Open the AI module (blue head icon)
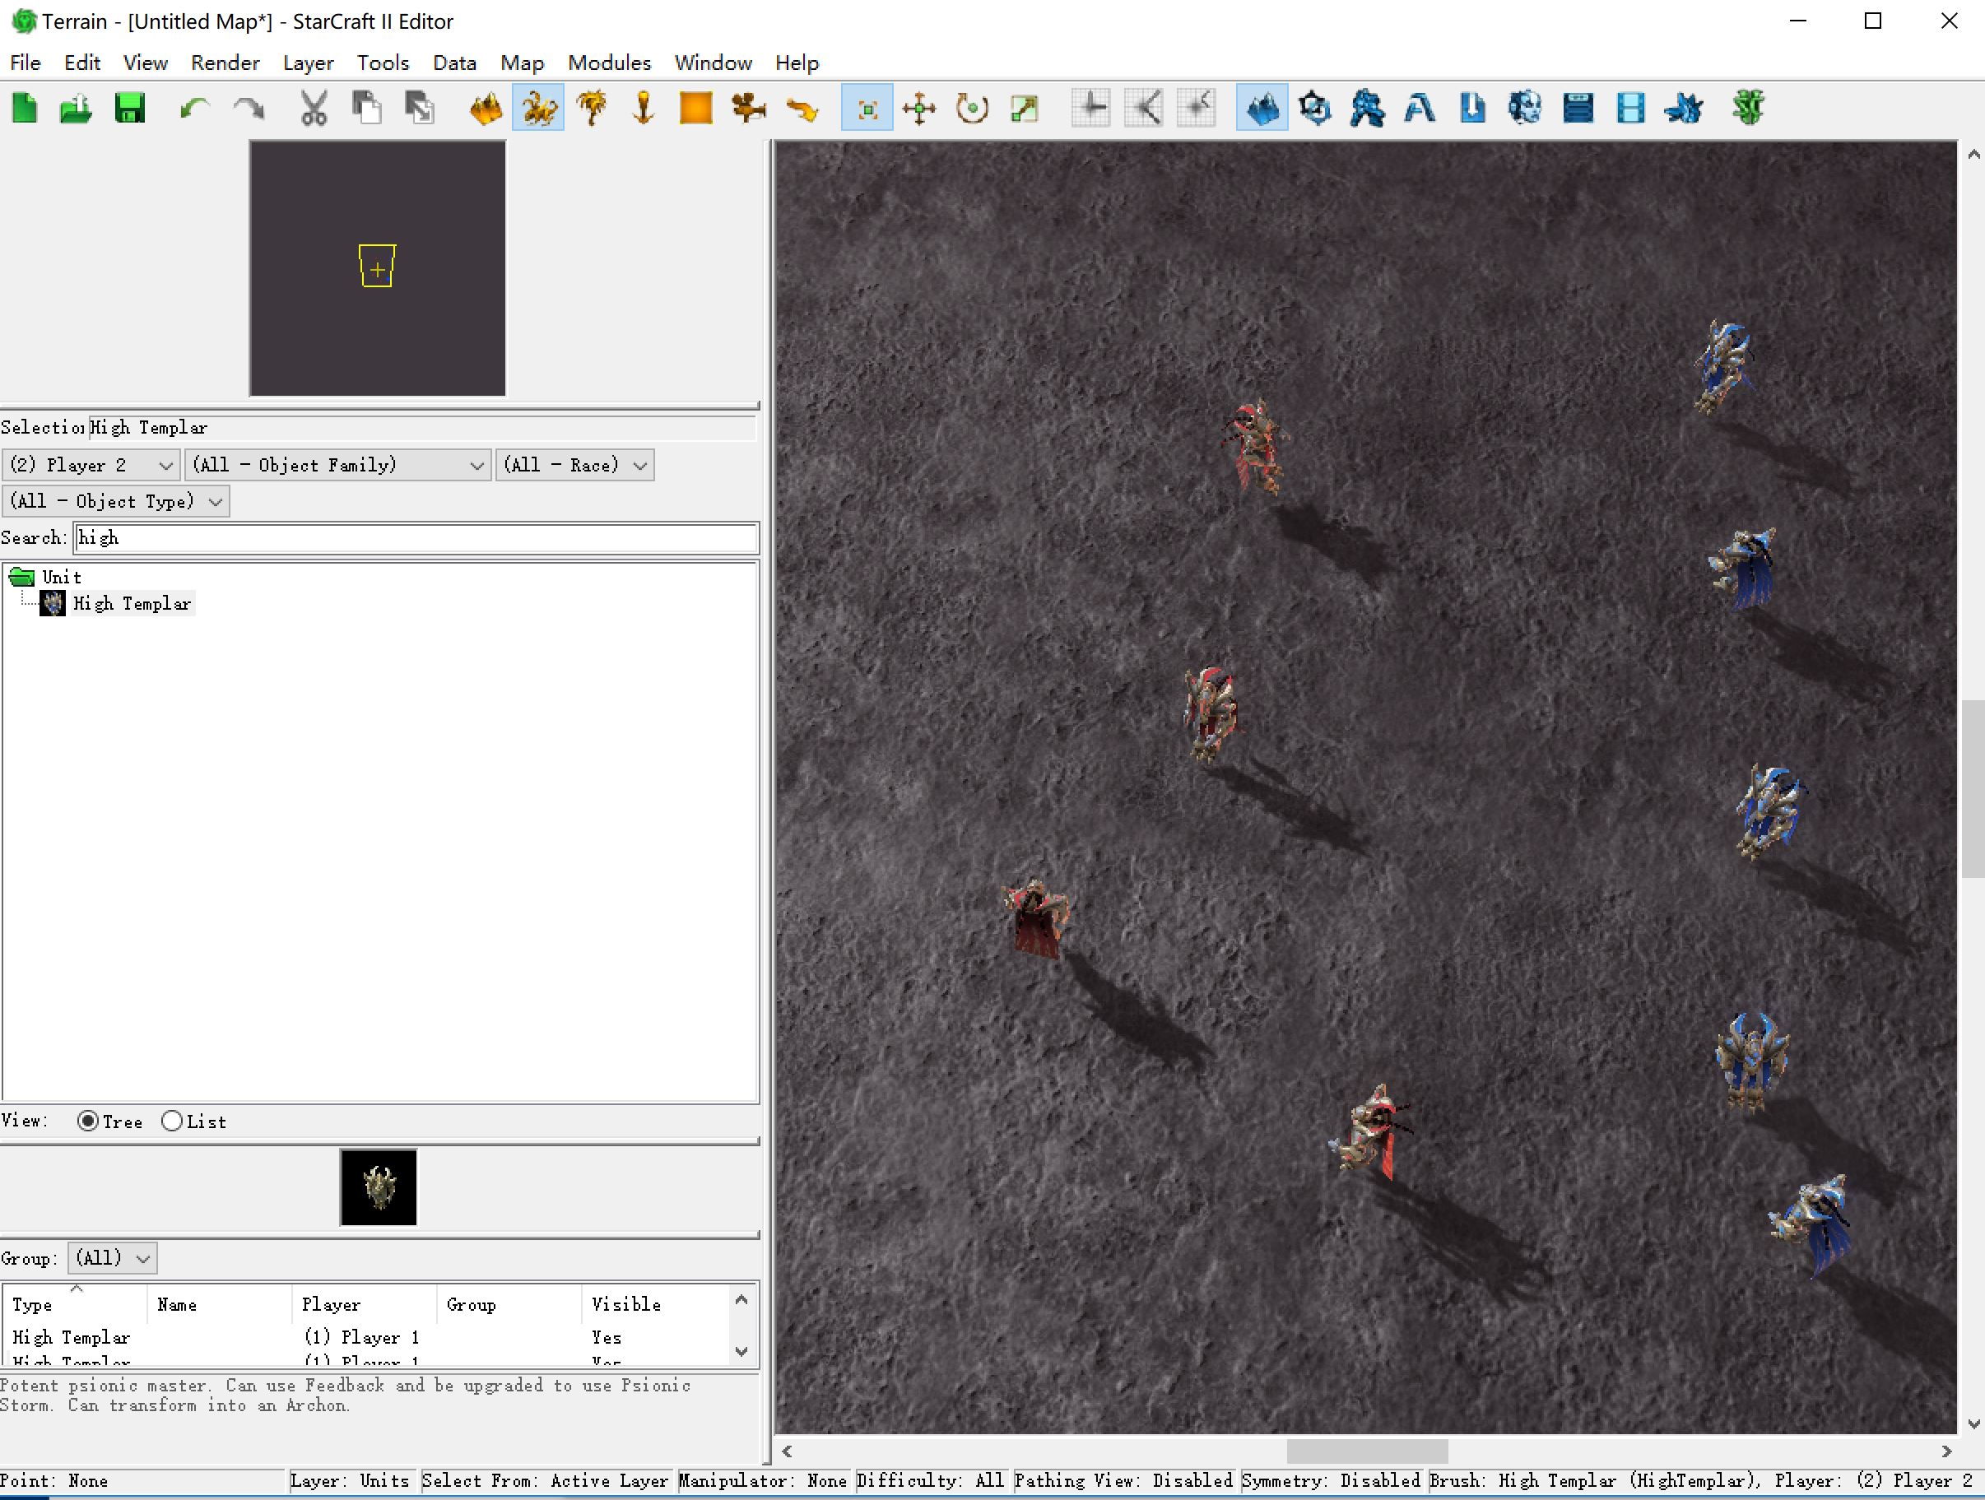 point(1525,109)
